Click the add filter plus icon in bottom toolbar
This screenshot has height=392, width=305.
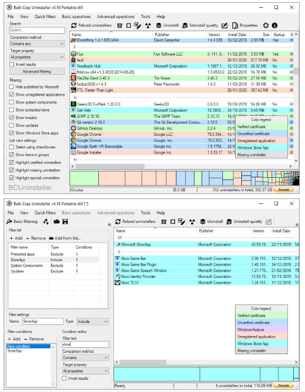pos(46,221)
